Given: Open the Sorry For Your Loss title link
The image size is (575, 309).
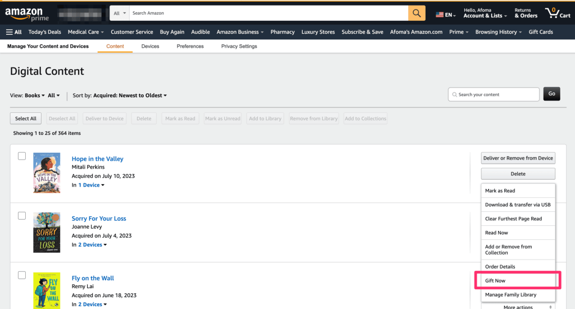Looking at the screenshot, I should [x=99, y=219].
